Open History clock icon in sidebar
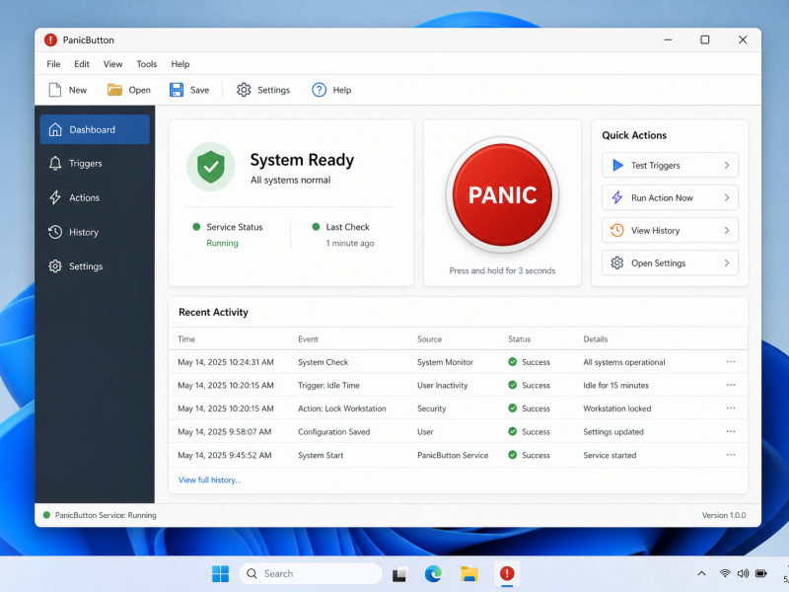 pyautogui.click(x=55, y=232)
